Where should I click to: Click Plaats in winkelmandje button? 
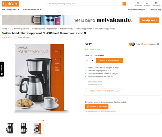[110, 61]
